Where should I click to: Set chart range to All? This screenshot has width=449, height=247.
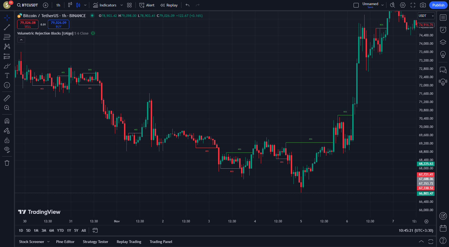[84, 230]
